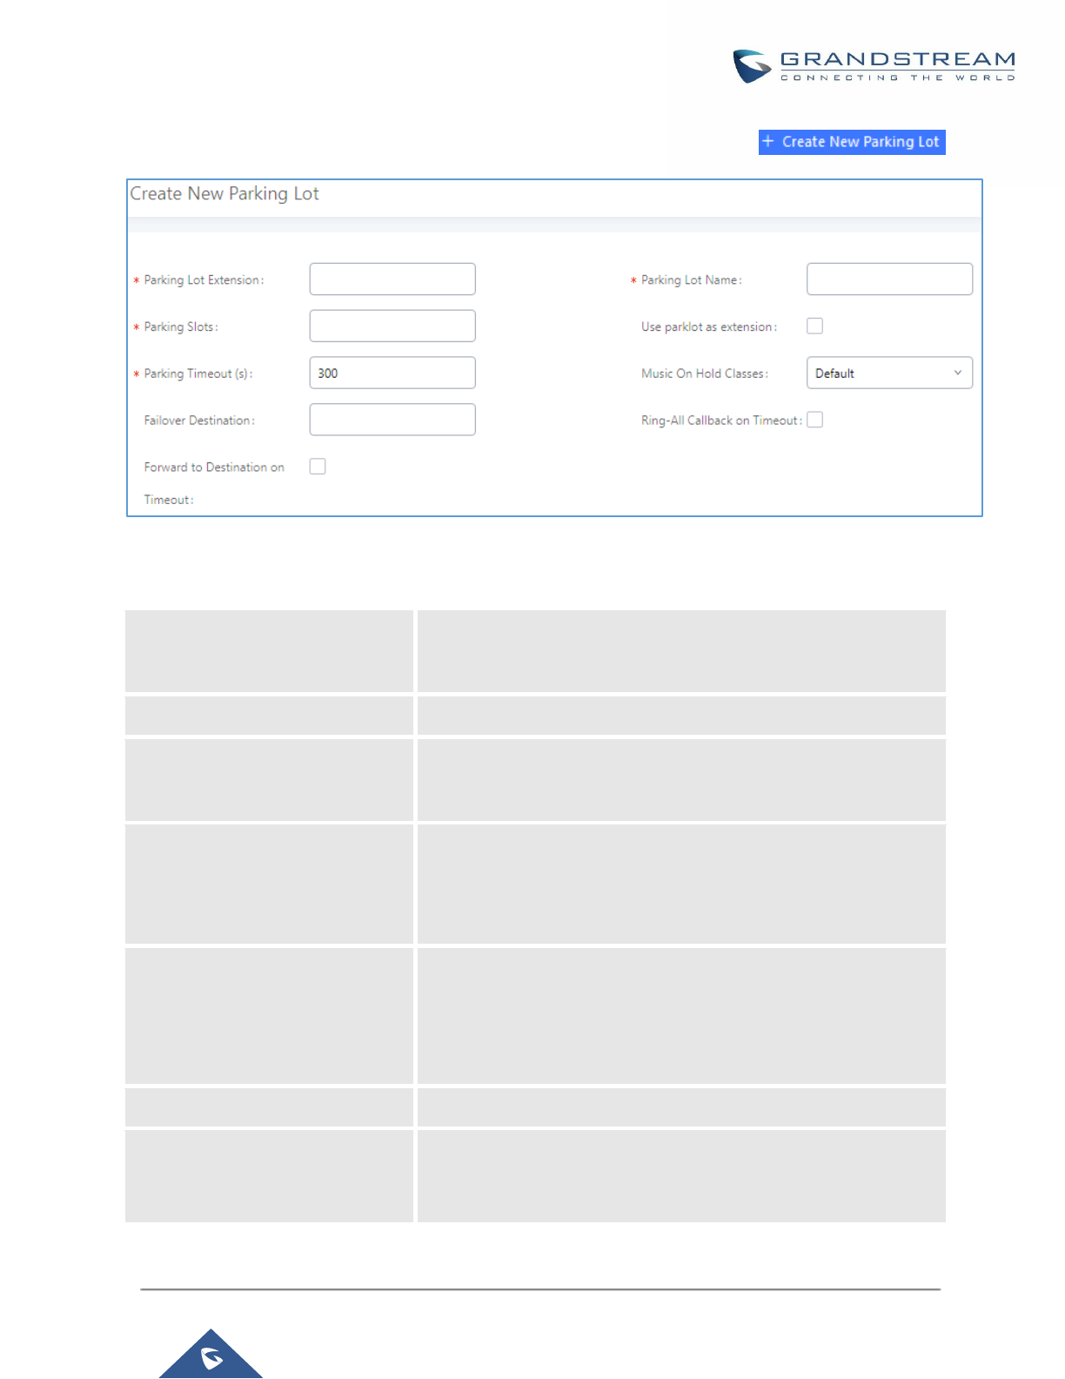Focus the Failover Destination input field

(x=392, y=420)
